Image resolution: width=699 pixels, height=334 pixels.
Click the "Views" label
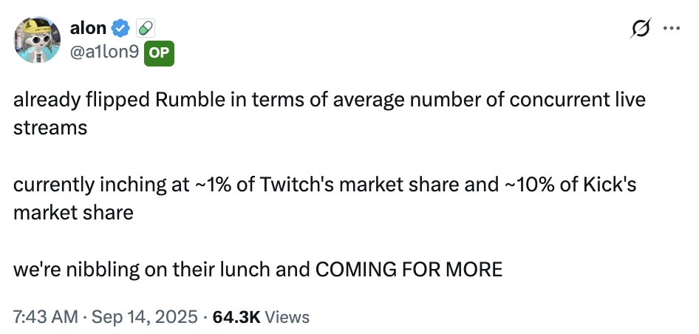[287, 317]
